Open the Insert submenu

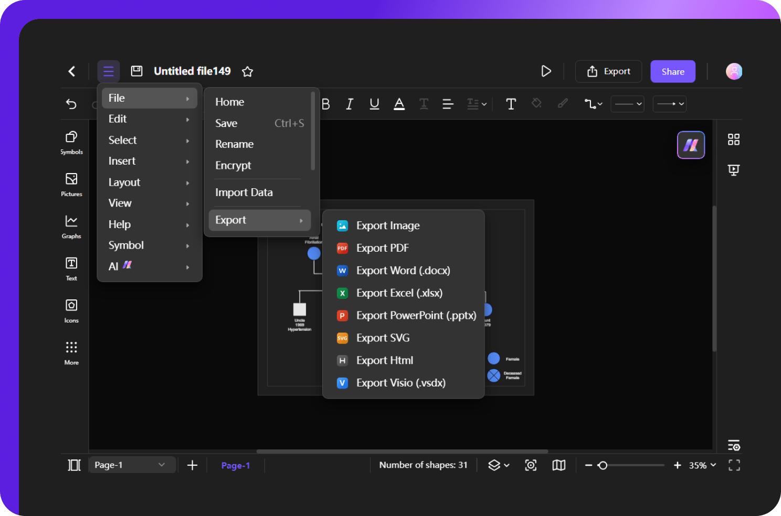tap(150, 161)
